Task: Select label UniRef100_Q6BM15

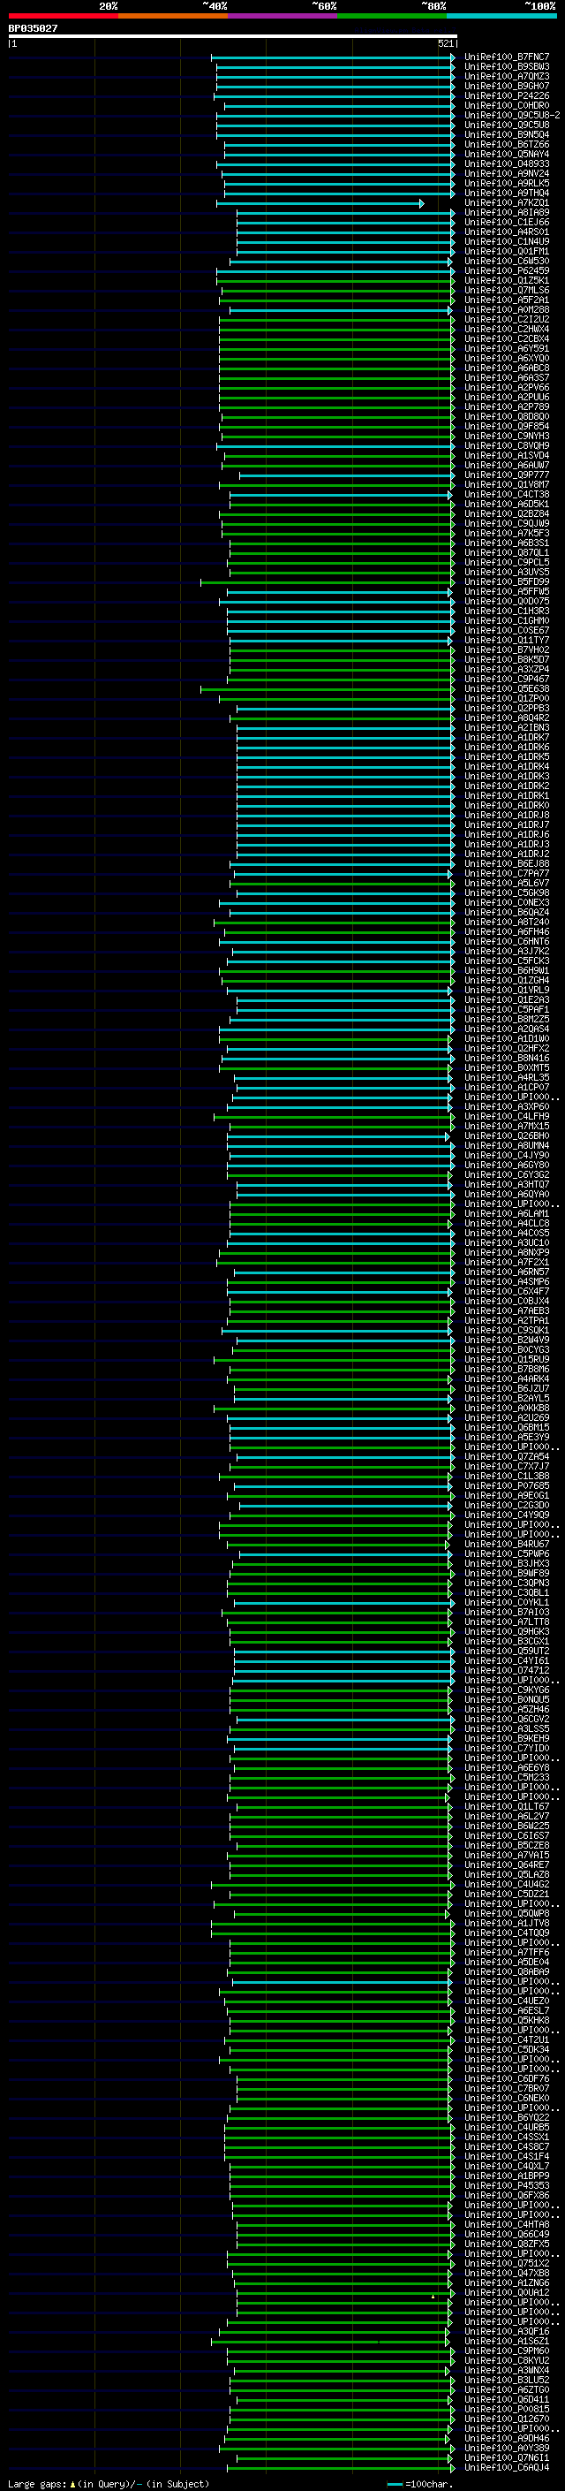Action: click(x=506, y=1428)
